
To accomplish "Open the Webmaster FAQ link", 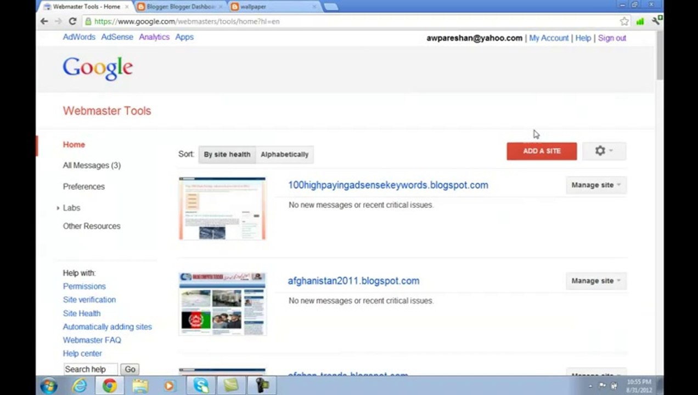I will click(92, 340).
